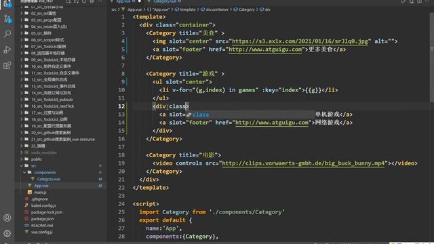Open Category.vue in the file tree

click(x=48, y=179)
